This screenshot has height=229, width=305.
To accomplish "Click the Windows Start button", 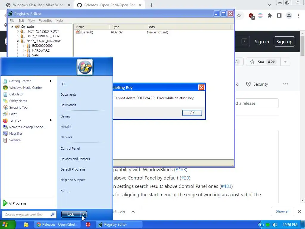I will [5, 225].
